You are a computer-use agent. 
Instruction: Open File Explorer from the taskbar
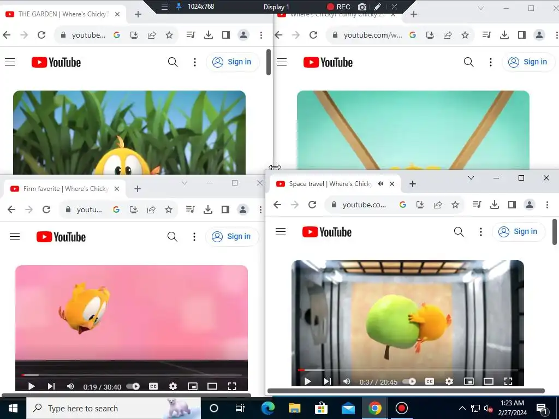[294, 408]
